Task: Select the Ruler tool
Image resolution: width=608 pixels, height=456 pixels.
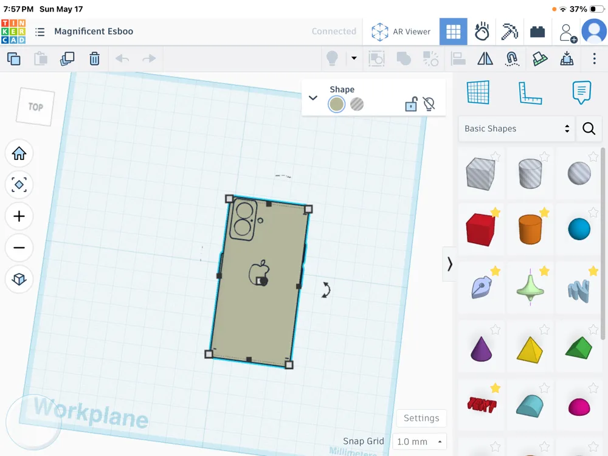Action: [530, 93]
